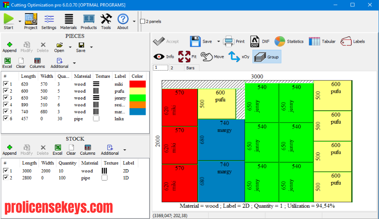The width and height of the screenshot is (379, 219).
Task: Uncheck piece row 4 checkbox
Action: 5,105
